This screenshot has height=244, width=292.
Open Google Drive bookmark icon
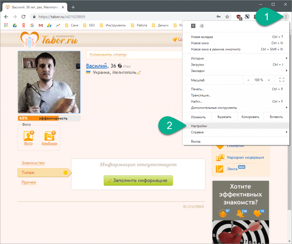tap(15, 25)
